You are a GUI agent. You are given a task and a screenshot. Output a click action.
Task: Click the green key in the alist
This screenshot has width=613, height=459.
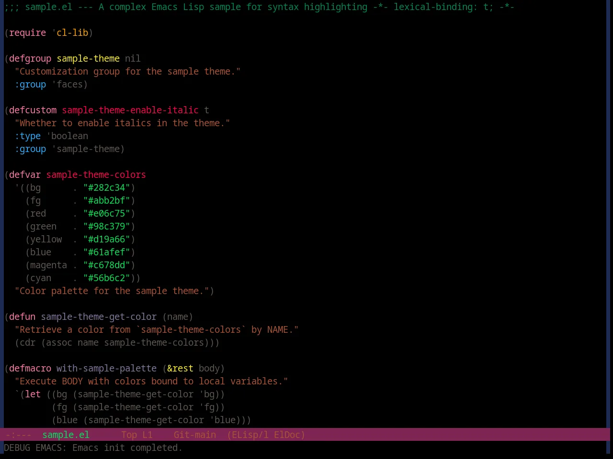43,226
